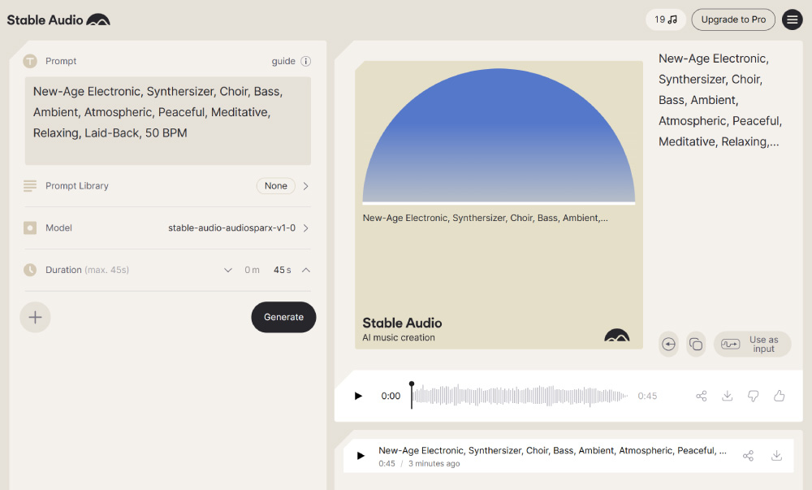
Task: Click the reuse prompt arrow icon
Action: pyautogui.click(x=669, y=344)
